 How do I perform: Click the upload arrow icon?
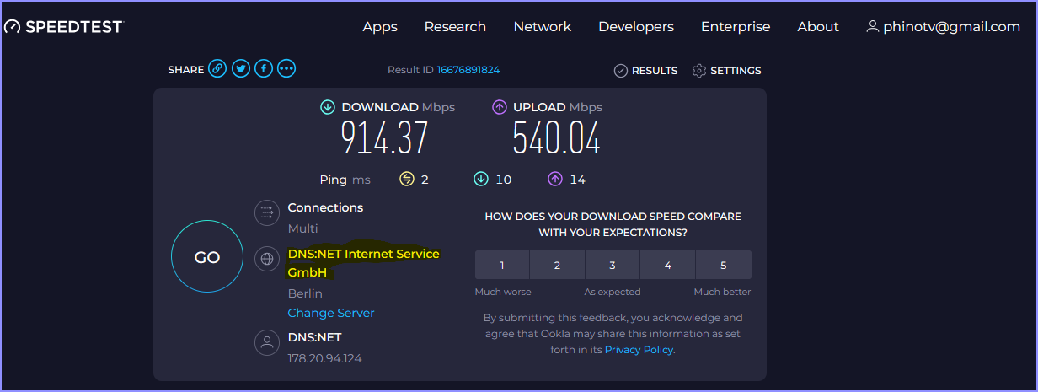pyautogui.click(x=500, y=107)
